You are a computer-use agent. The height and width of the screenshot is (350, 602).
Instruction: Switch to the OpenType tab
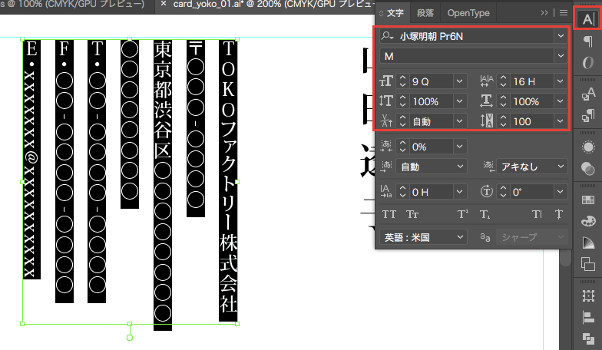coord(468,13)
